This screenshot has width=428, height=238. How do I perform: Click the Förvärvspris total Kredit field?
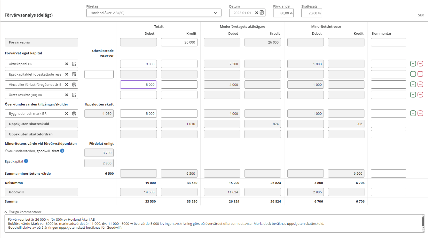point(179,42)
